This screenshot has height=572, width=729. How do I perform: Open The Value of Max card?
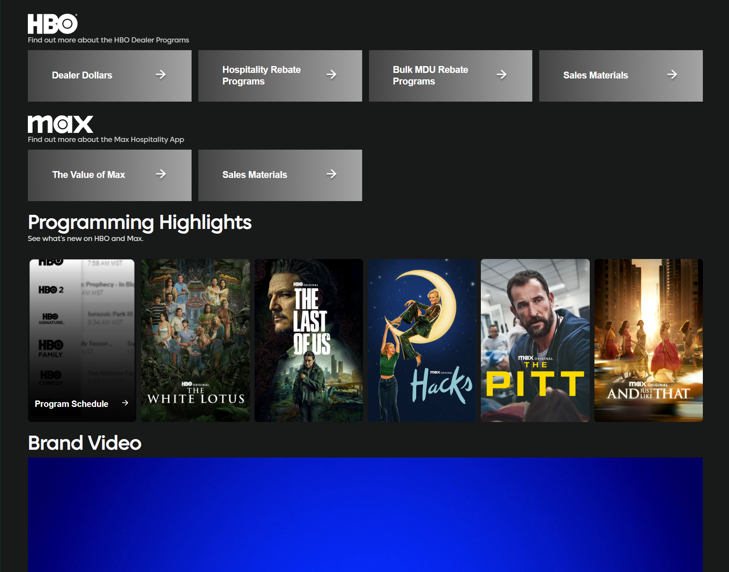pos(110,175)
